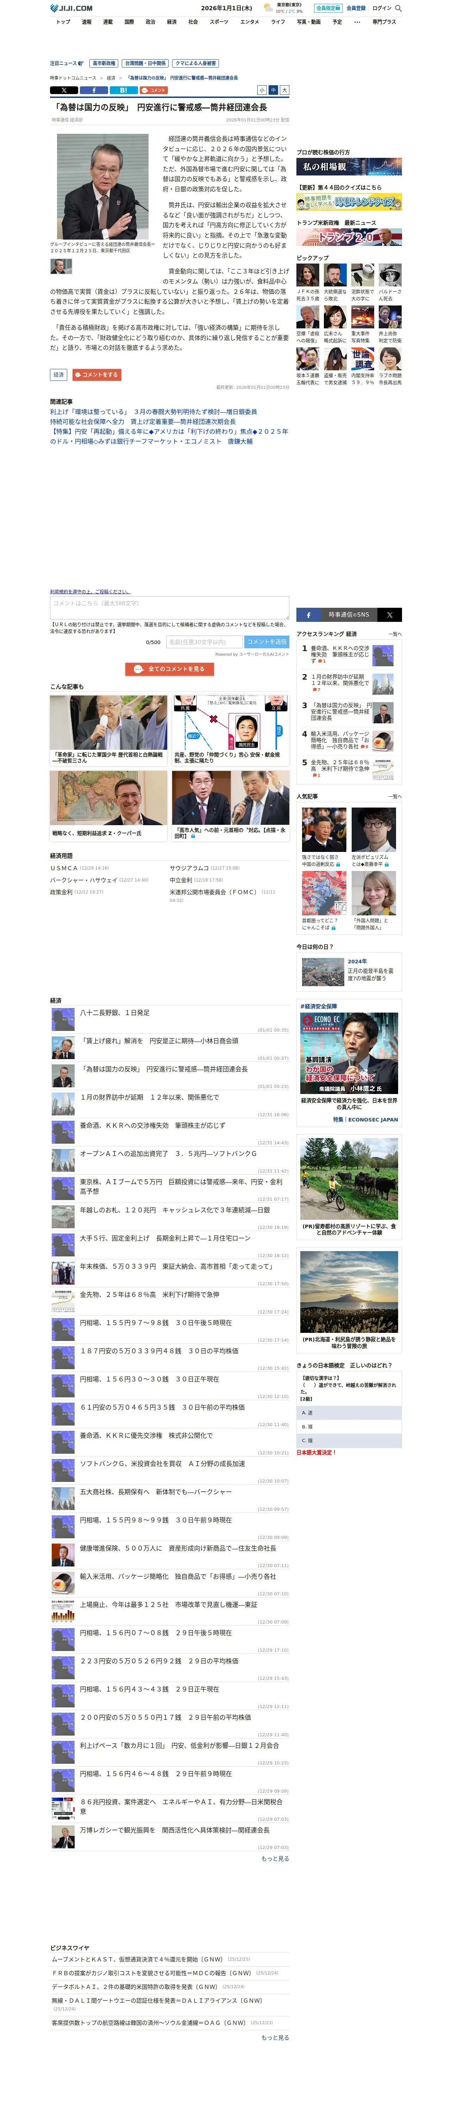Click もっと見る under ビジネスワイヤ list
This screenshot has height=2114, width=452.
(x=275, y=2037)
